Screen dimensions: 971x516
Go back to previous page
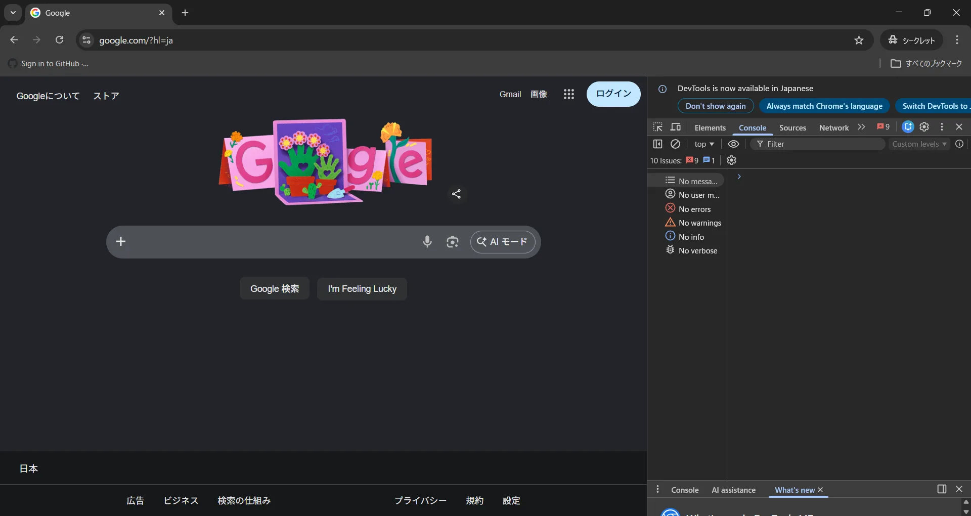[x=14, y=40]
